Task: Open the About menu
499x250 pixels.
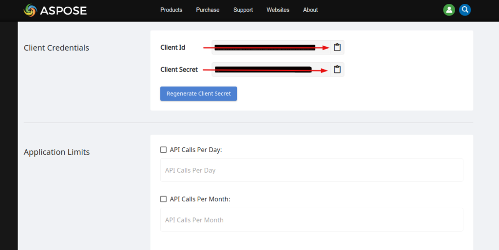Action: (310, 10)
